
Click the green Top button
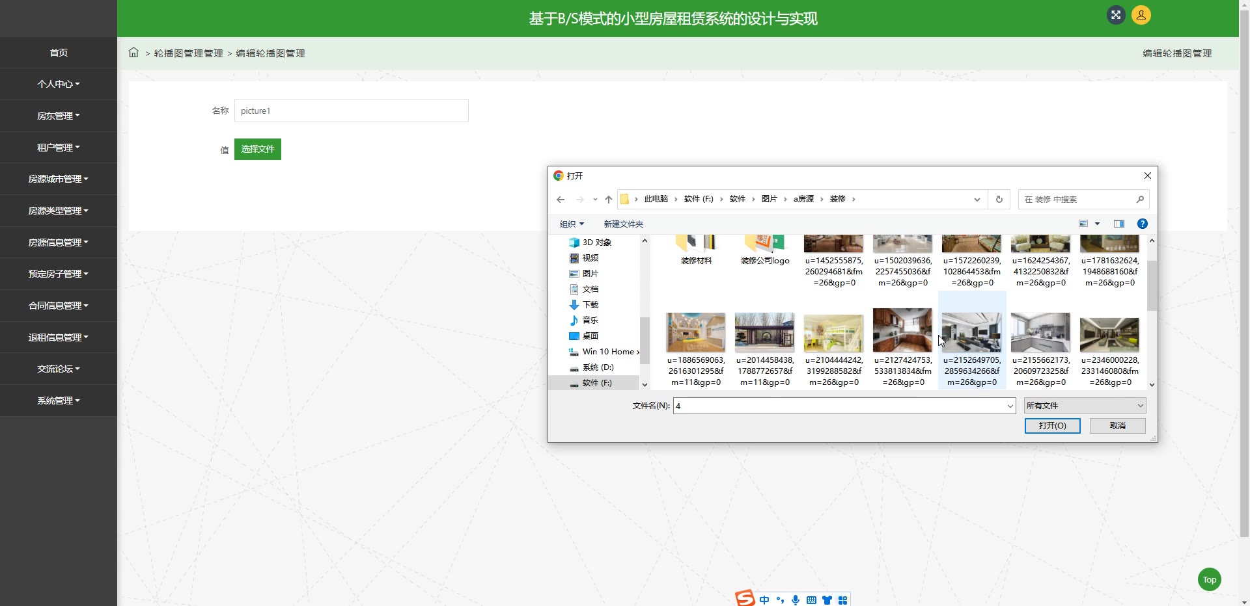[x=1210, y=579]
